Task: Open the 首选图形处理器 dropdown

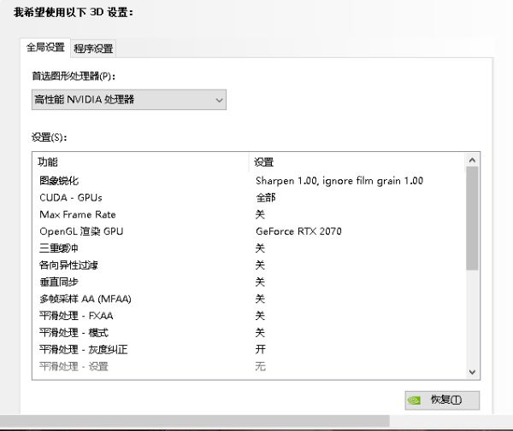Action: tap(128, 101)
